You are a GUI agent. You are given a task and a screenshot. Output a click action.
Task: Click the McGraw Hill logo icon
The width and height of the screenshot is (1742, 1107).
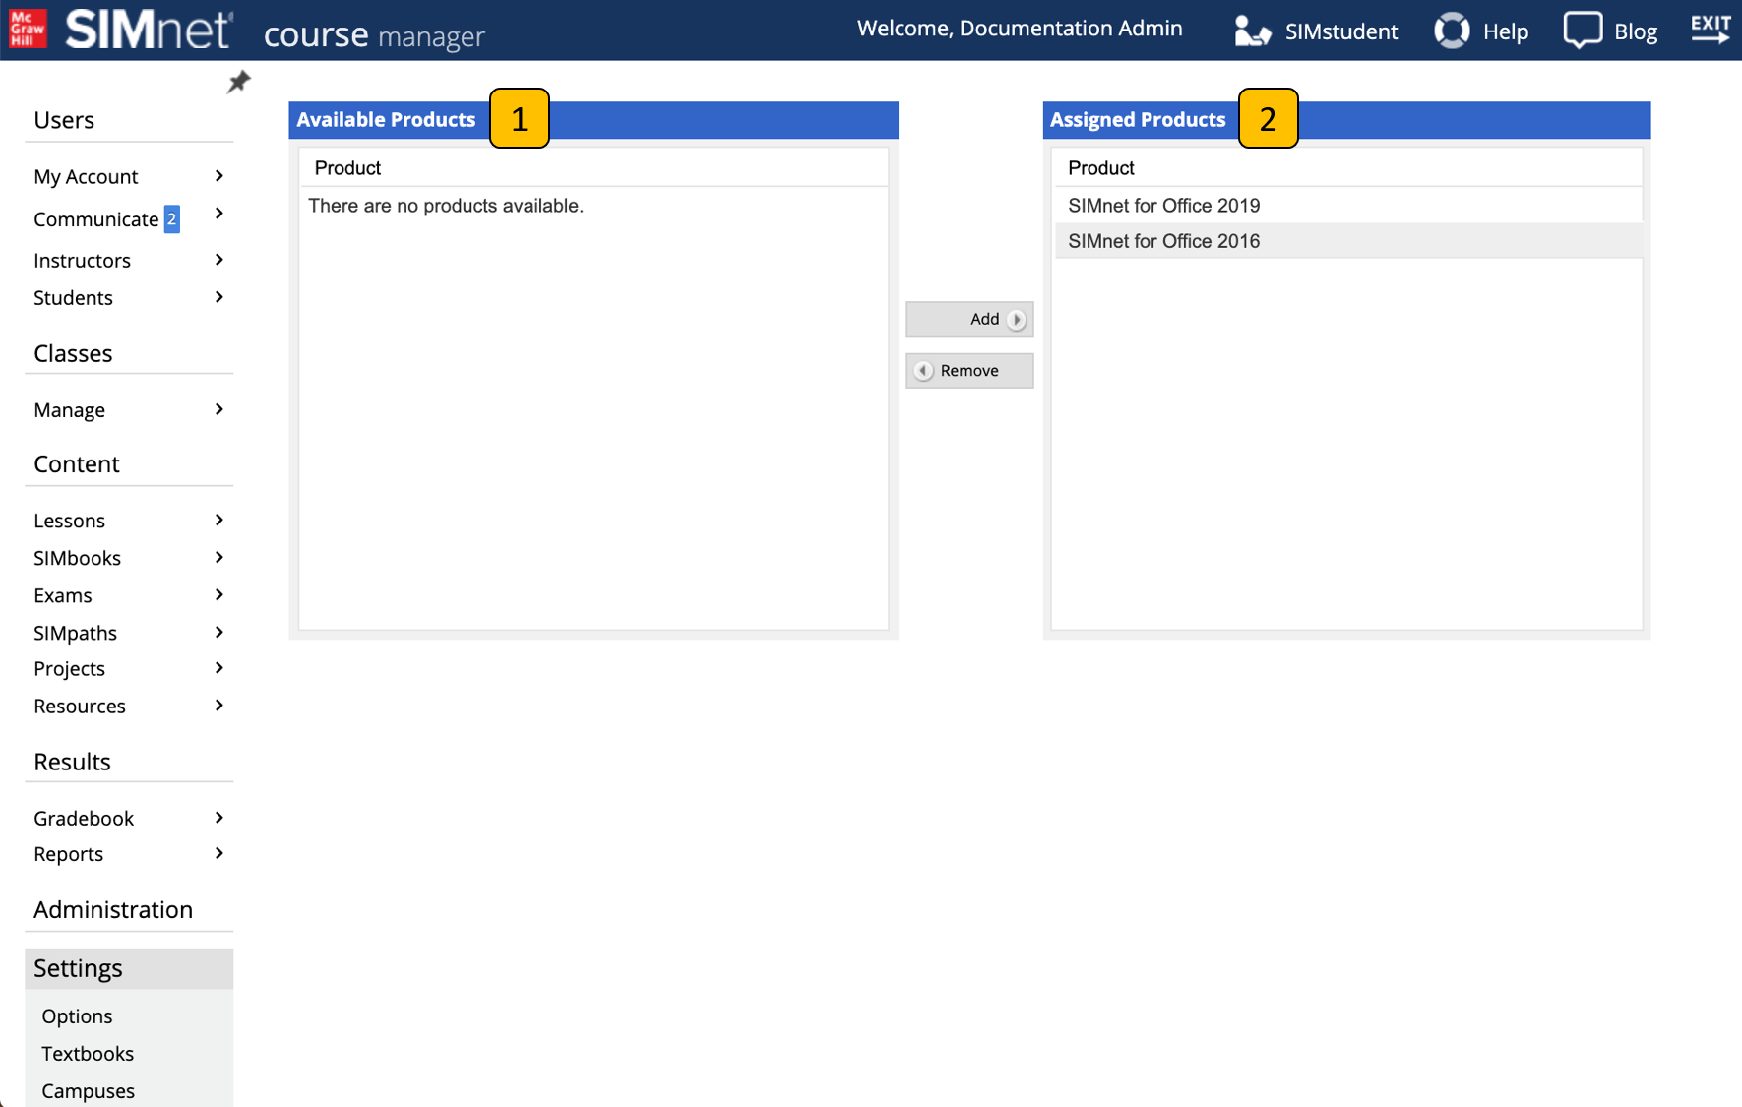[28, 29]
